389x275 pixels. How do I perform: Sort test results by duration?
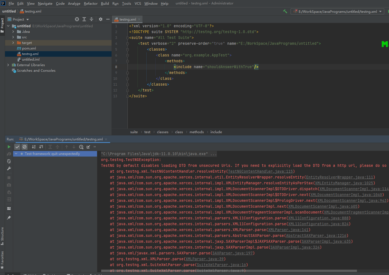coord(41,147)
